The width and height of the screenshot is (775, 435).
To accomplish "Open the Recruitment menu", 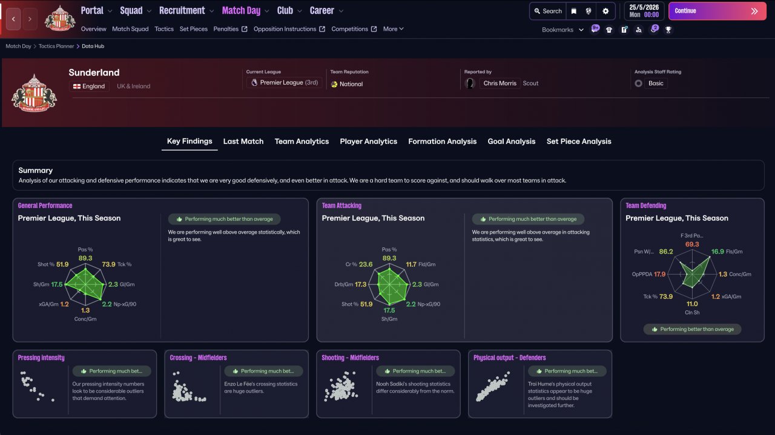I will pyautogui.click(x=186, y=10).
